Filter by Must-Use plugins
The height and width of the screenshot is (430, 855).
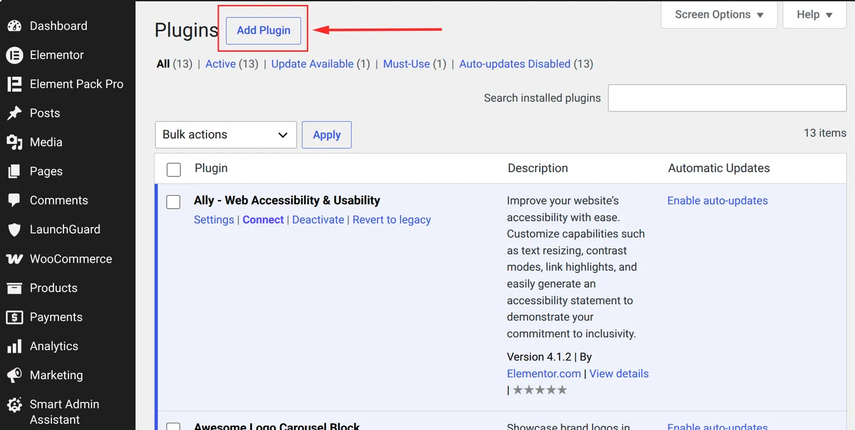point(407,64)
